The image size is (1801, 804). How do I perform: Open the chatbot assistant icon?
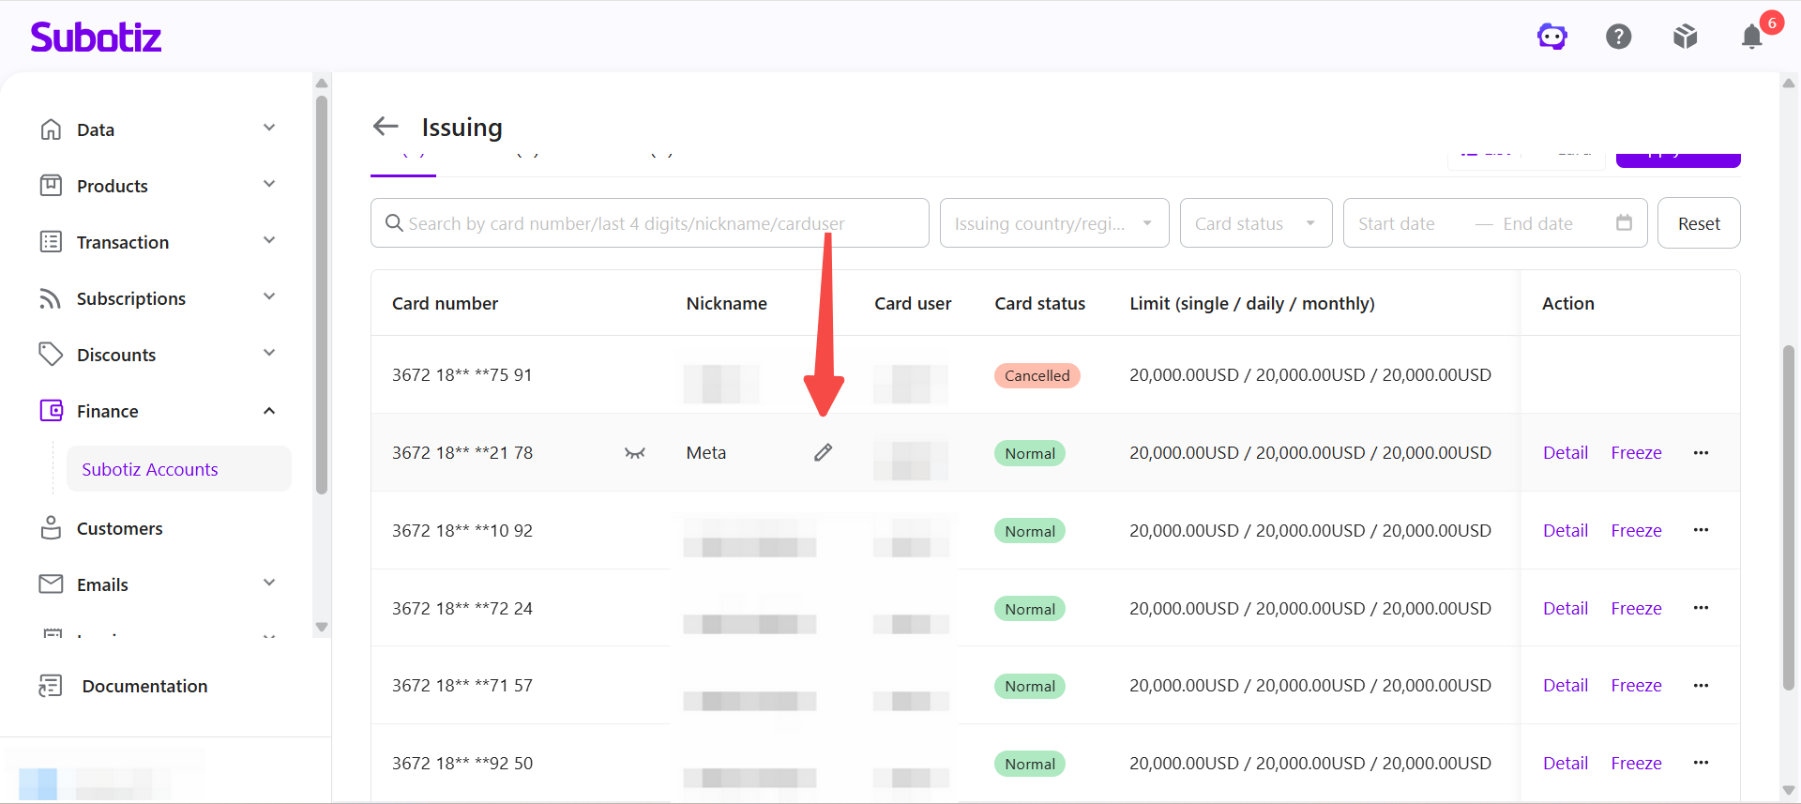[1552, 37]
